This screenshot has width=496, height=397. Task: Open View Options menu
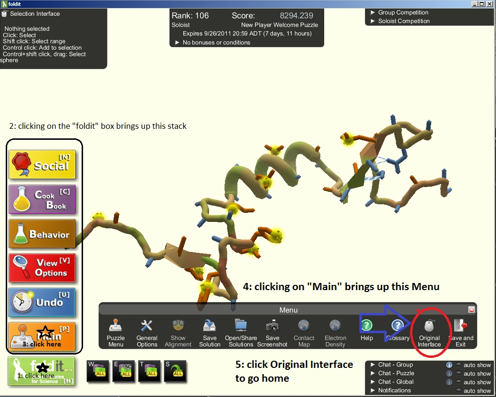(42, 268)
